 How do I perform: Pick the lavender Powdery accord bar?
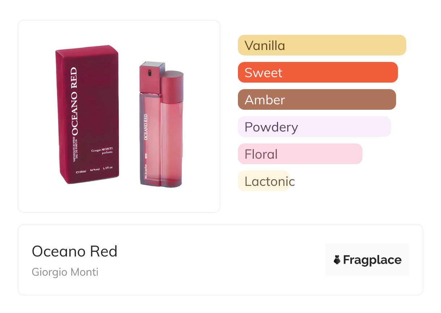tap(314, 127)
